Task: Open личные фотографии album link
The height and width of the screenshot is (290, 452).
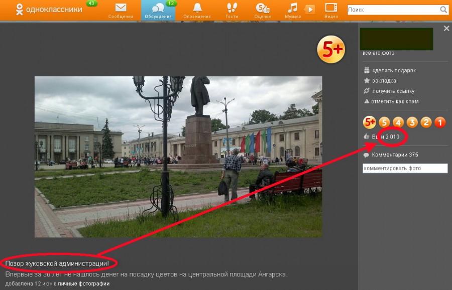Action: (x=83, y=284)
